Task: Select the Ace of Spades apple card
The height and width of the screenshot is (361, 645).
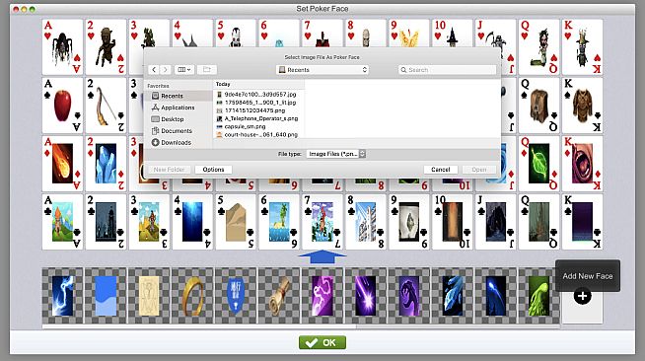Action: [x=62, y=106]
